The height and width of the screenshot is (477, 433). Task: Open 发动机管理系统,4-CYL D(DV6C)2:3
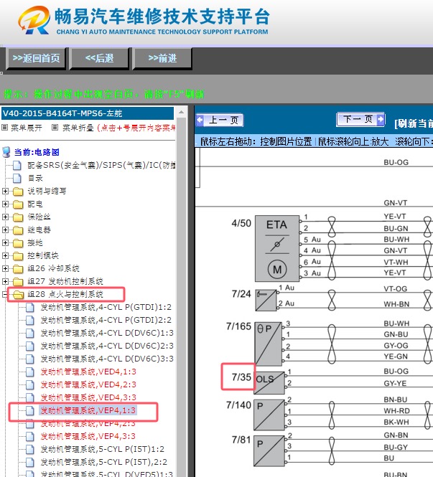click(x=107, y=346)
